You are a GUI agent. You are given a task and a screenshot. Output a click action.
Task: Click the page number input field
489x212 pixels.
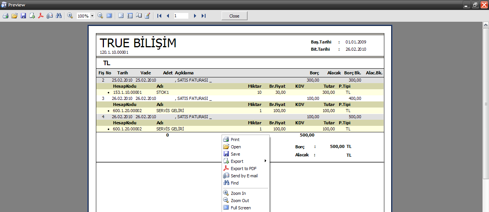pyautogui.click(x=181, y=16)
